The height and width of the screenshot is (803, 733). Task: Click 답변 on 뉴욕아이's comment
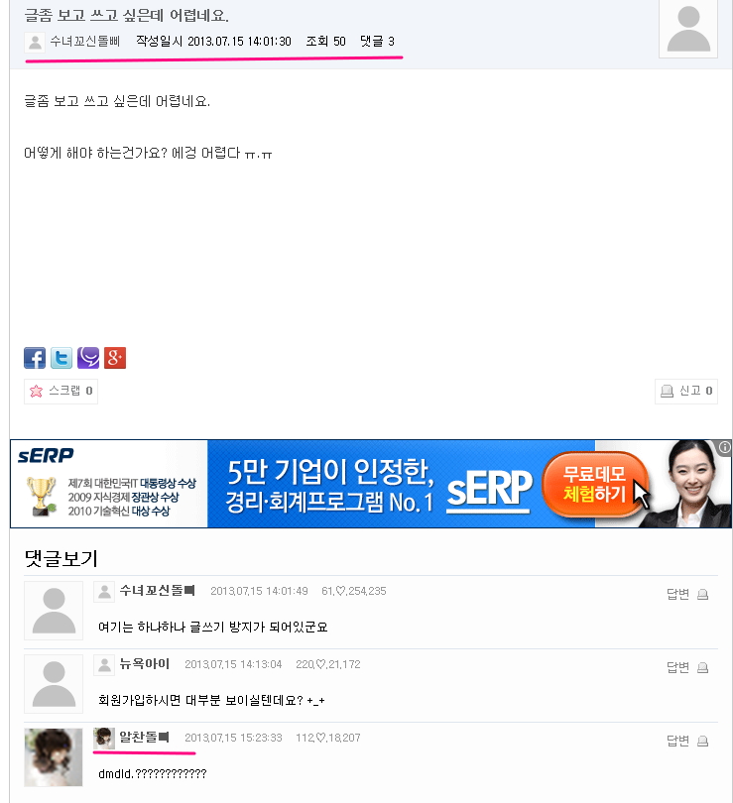tap(677, 667)
